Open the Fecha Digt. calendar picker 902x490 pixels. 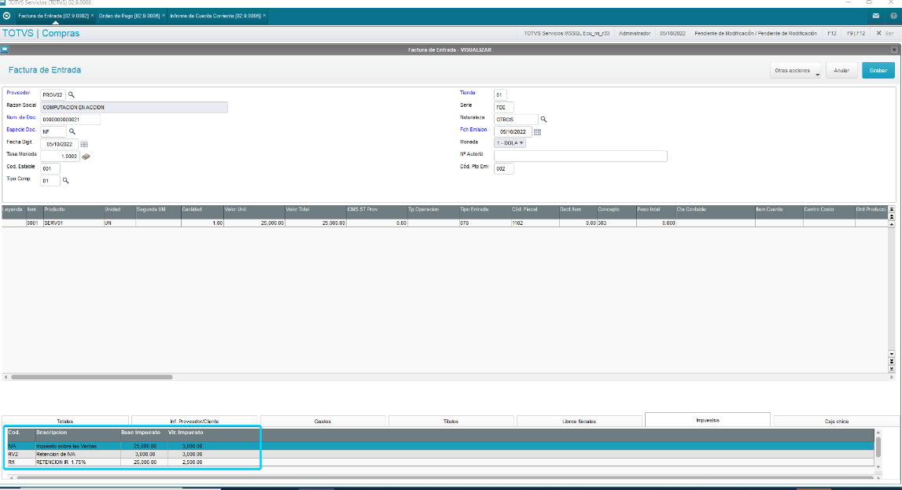tap(84, 145)
